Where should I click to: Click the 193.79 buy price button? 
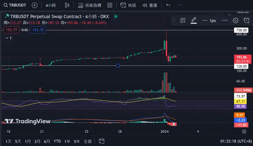(x=38, y=30)
